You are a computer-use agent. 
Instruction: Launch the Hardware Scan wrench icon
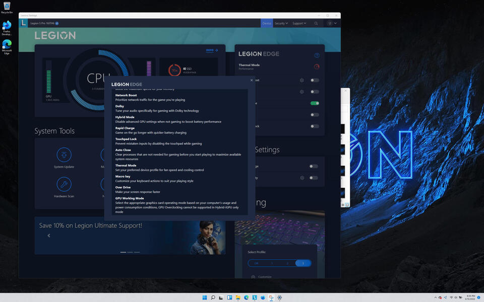coord(64,184)
